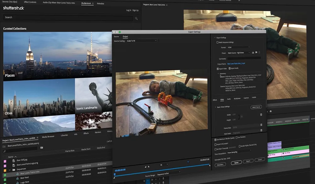Viewport: 315px width, 184px height.
Task: Click the aspect ratio icon above end timecode
Action: (188, 162)
